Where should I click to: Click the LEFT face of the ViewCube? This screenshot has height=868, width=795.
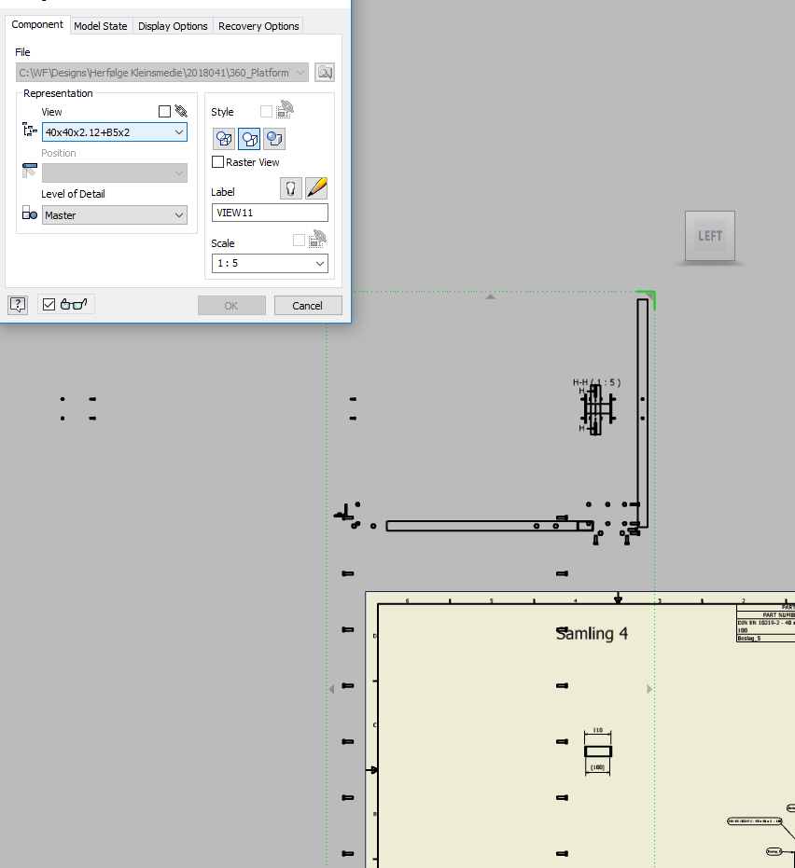coord(710,236)
